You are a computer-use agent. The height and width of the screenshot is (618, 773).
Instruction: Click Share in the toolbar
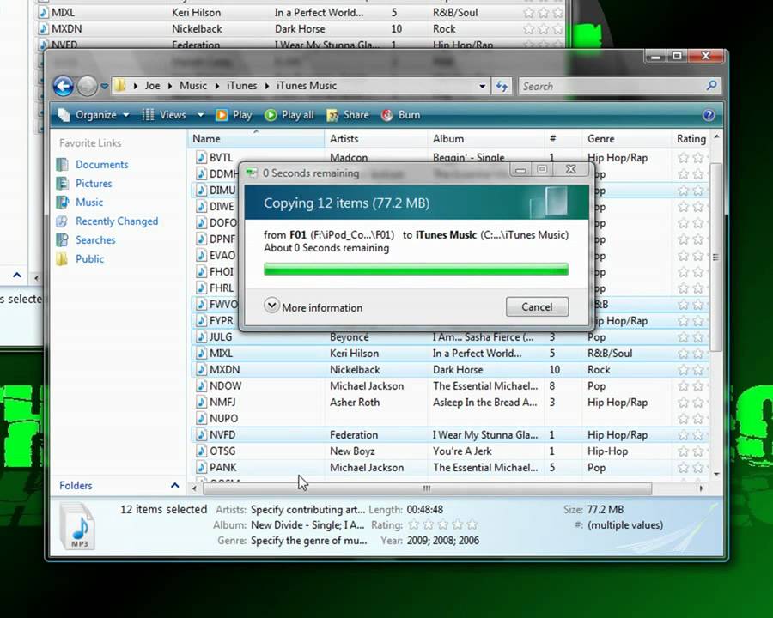(x=348, y=115)
